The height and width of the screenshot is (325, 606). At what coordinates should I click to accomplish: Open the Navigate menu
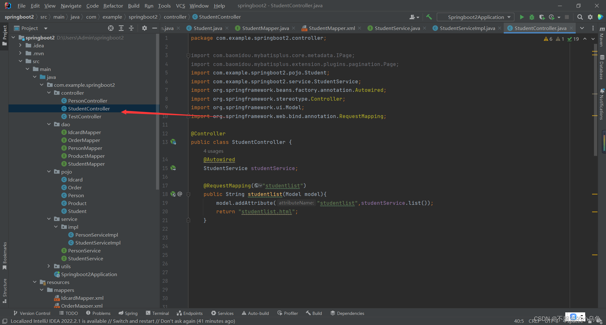71,6
